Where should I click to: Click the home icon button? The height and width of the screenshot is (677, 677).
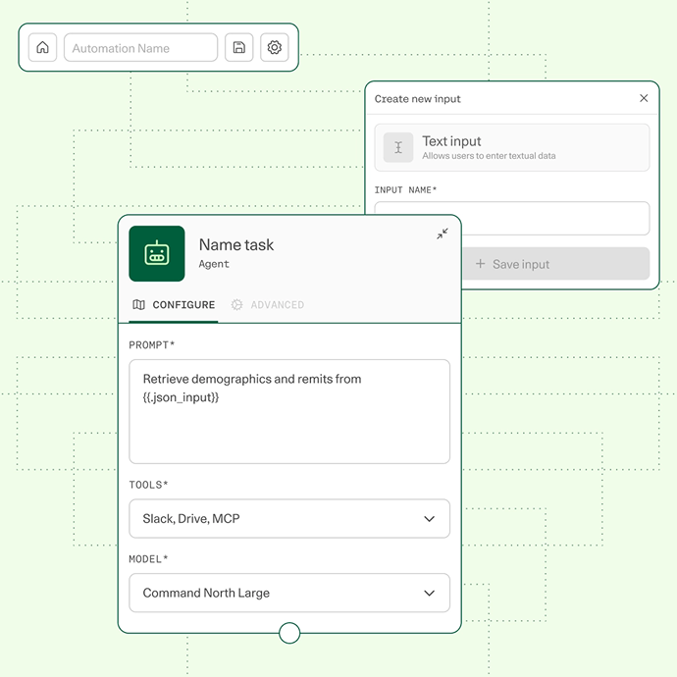coord(42,47)
